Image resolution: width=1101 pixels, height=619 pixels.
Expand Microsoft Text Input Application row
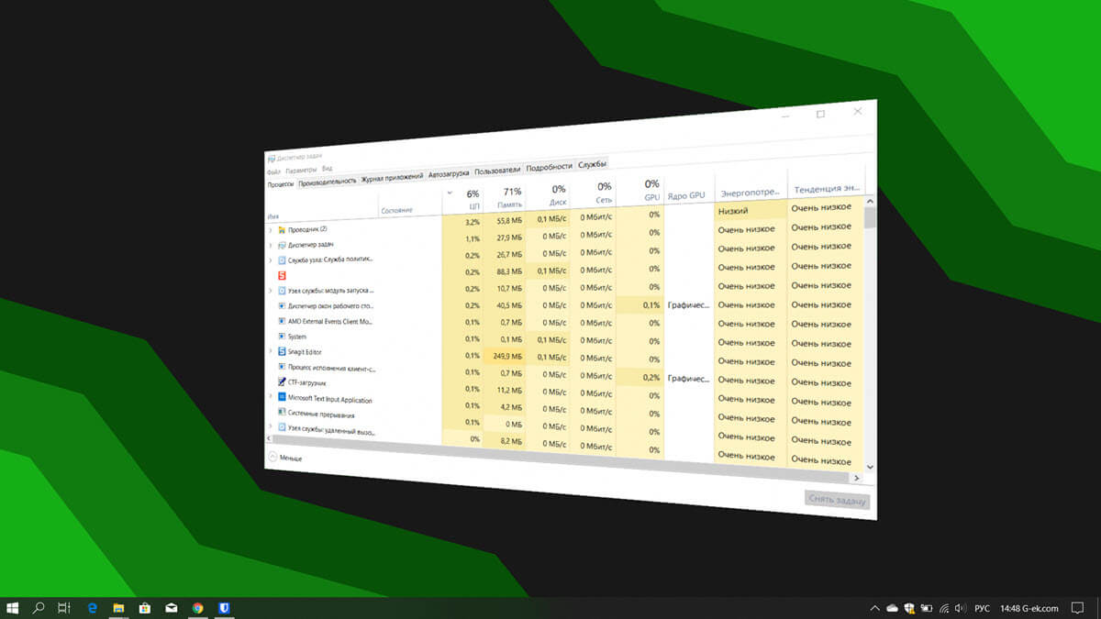coord(270,397)
